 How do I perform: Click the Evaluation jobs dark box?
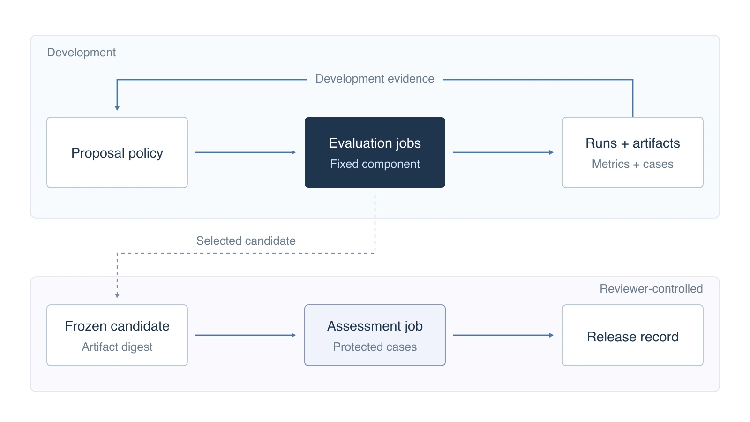click(375, 152)
